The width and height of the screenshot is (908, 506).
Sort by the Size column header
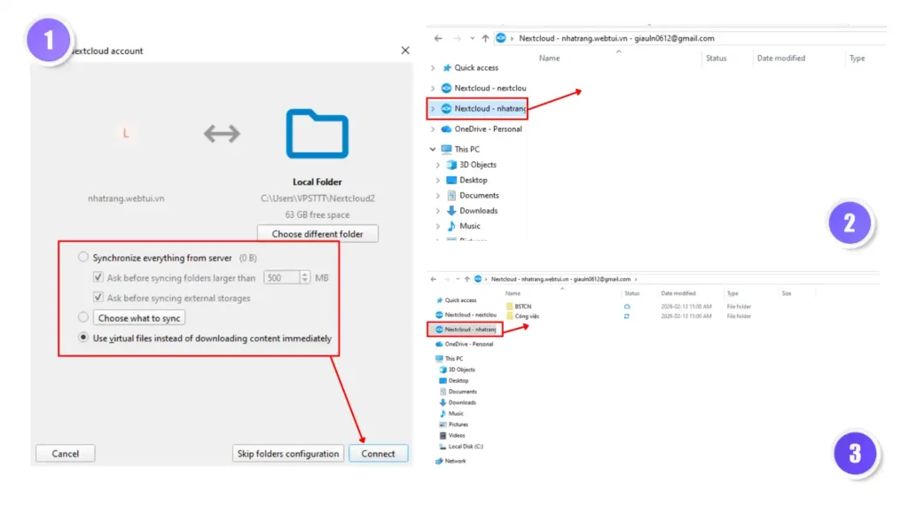pyautogui.click(x=786, y=293)
